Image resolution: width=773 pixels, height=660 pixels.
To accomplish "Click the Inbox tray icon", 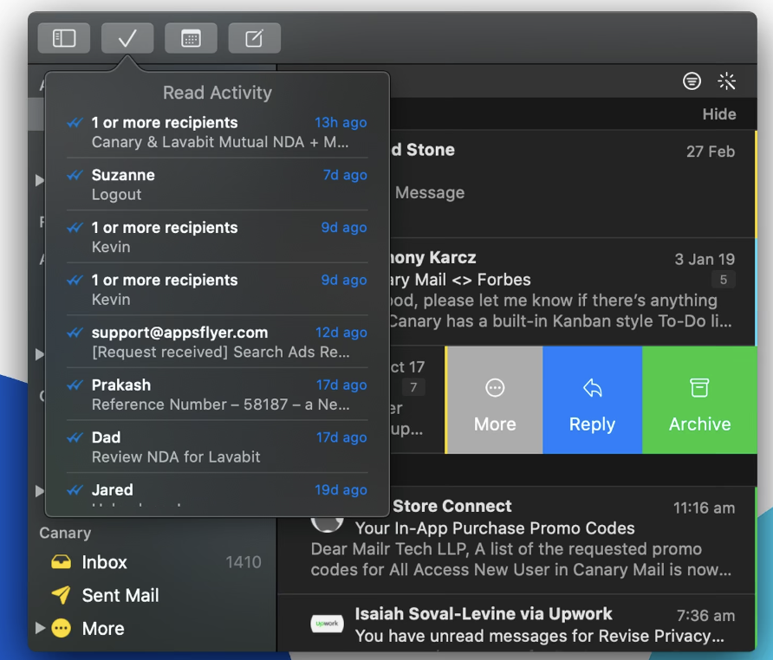I will 62,562.
